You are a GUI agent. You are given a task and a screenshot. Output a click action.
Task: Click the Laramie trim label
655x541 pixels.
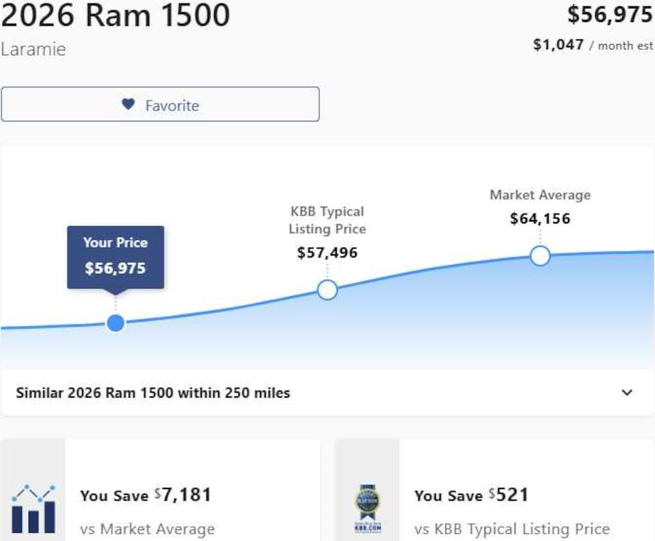click(x=33, y=49)
